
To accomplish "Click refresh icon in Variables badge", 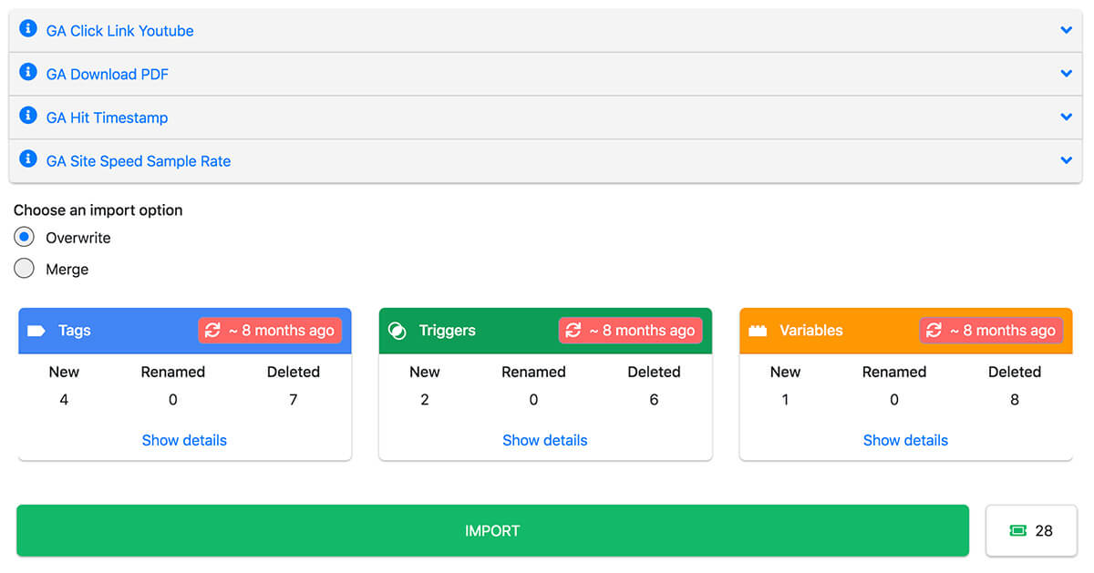I will tap(934, 331).
